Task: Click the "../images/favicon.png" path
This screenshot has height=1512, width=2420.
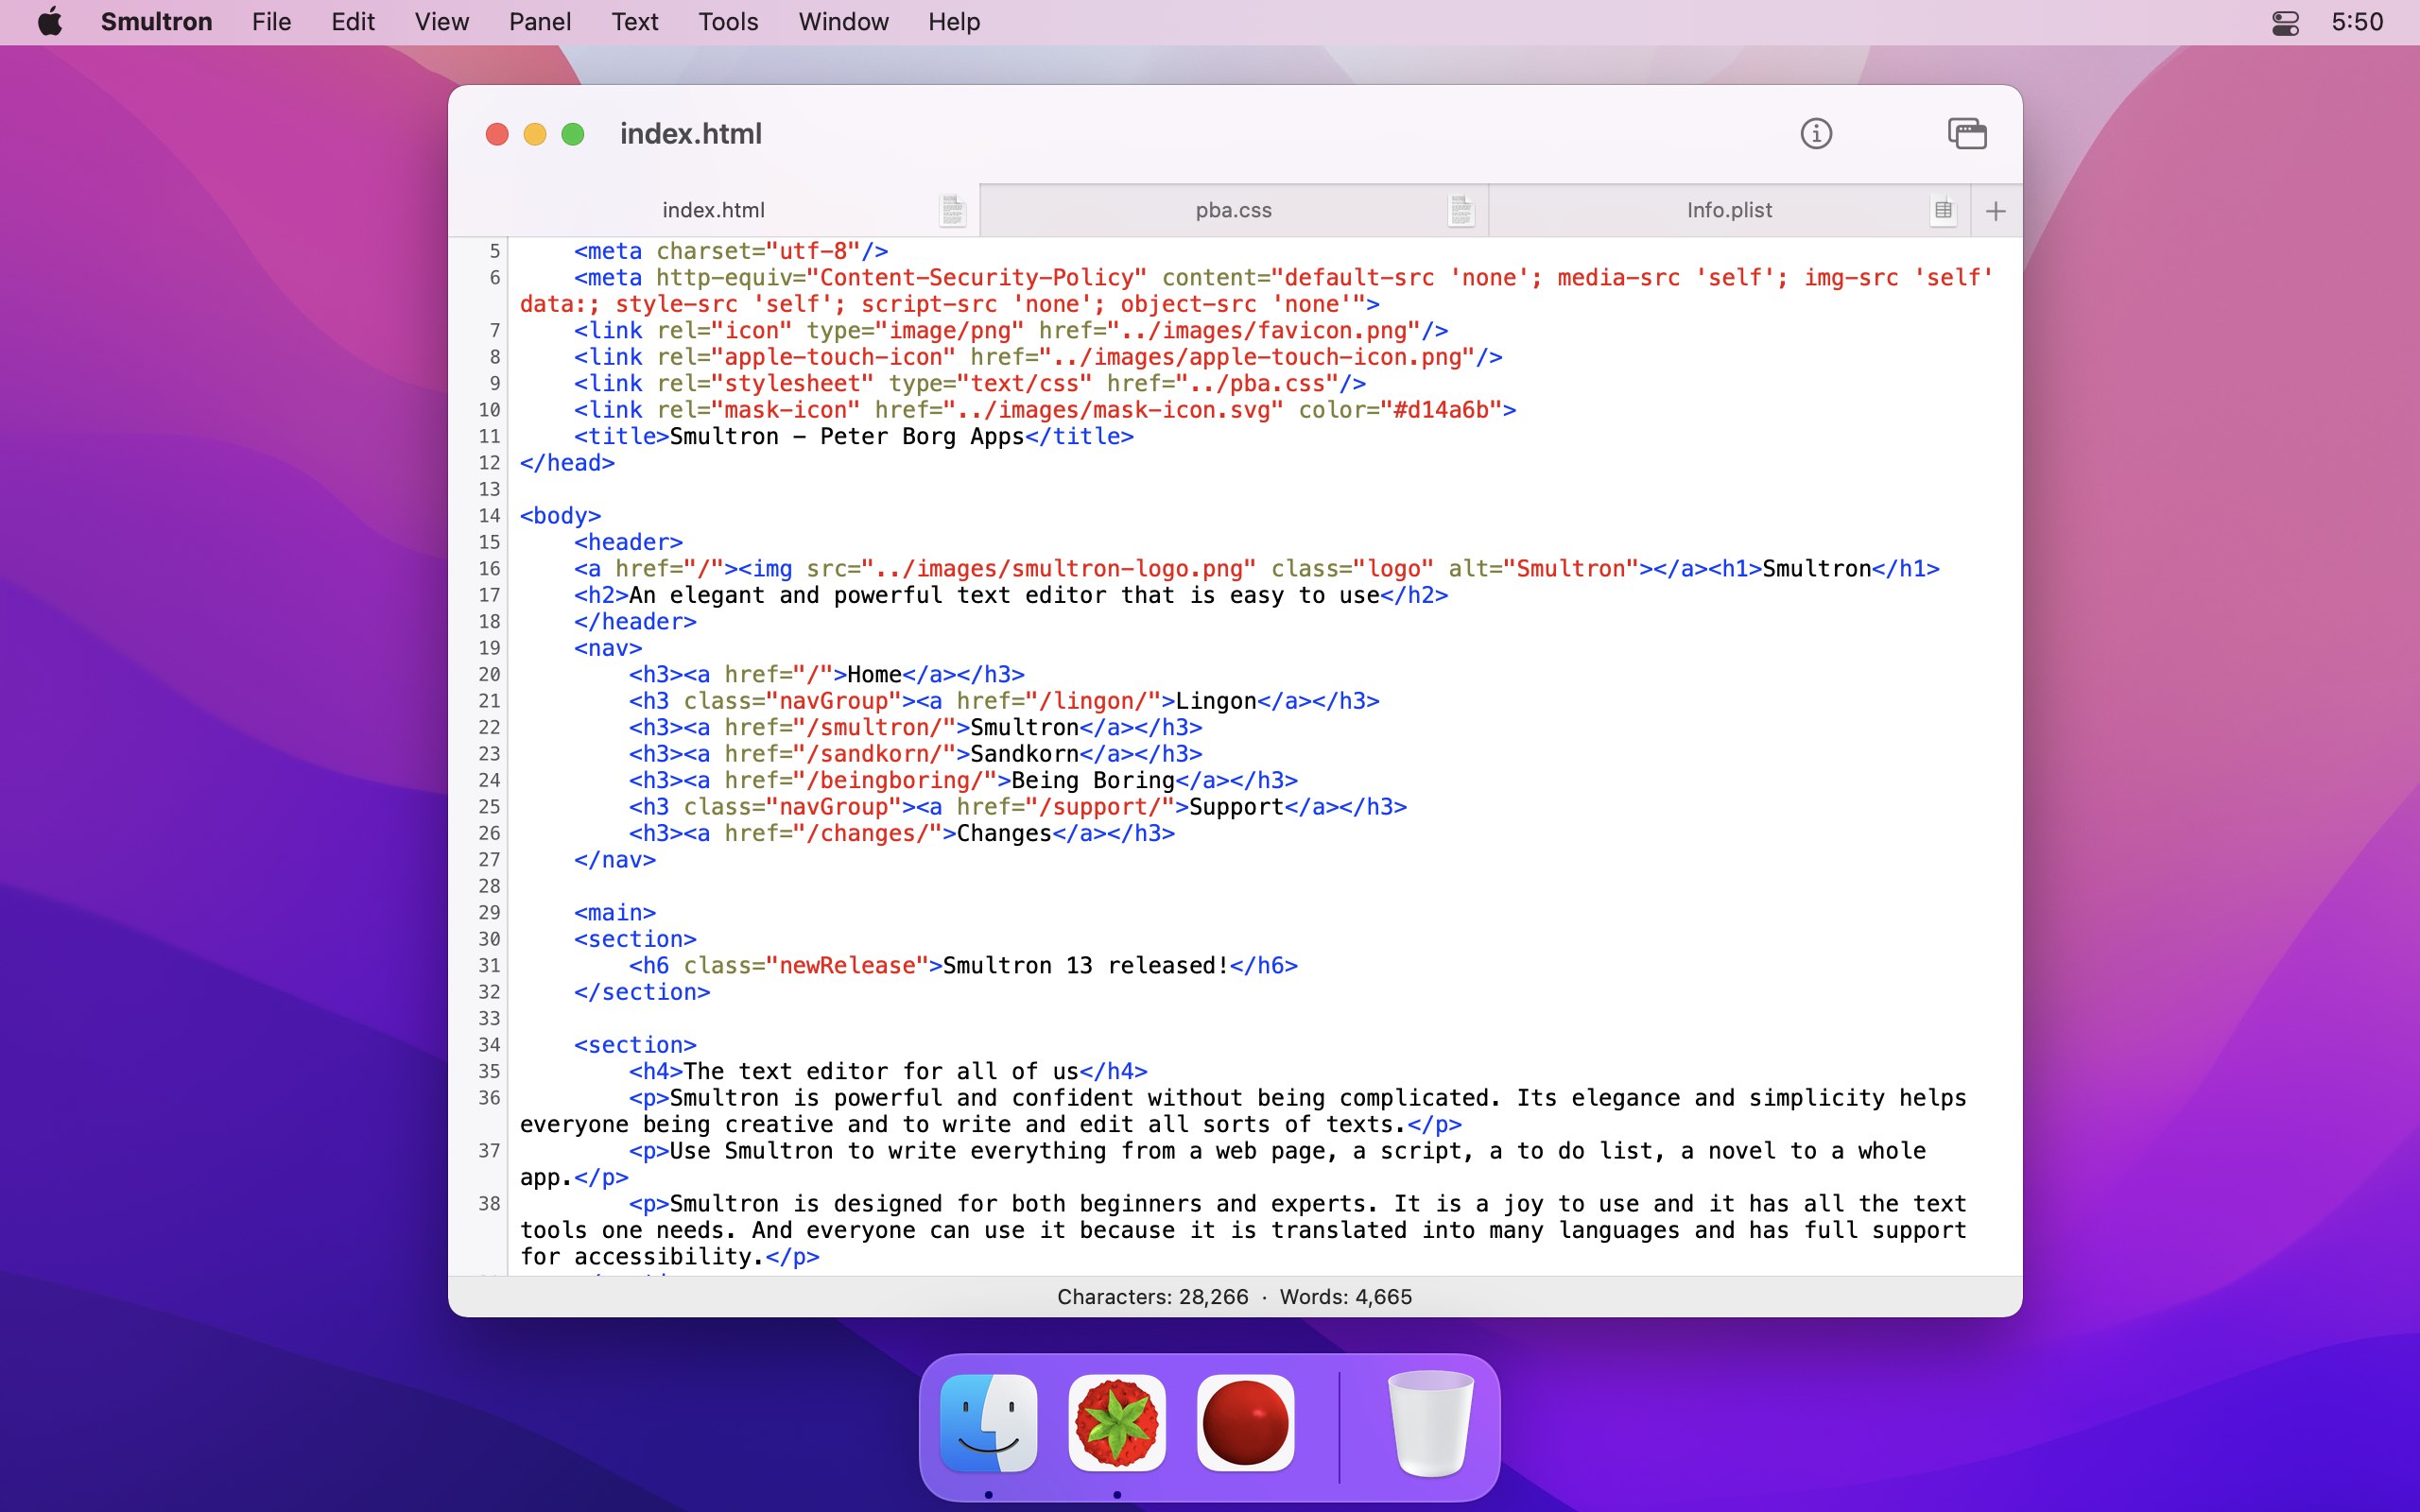Action: tap(1263, 331)
